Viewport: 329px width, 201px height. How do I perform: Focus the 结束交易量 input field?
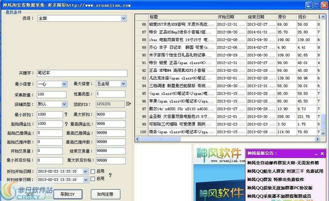[111, 151]
